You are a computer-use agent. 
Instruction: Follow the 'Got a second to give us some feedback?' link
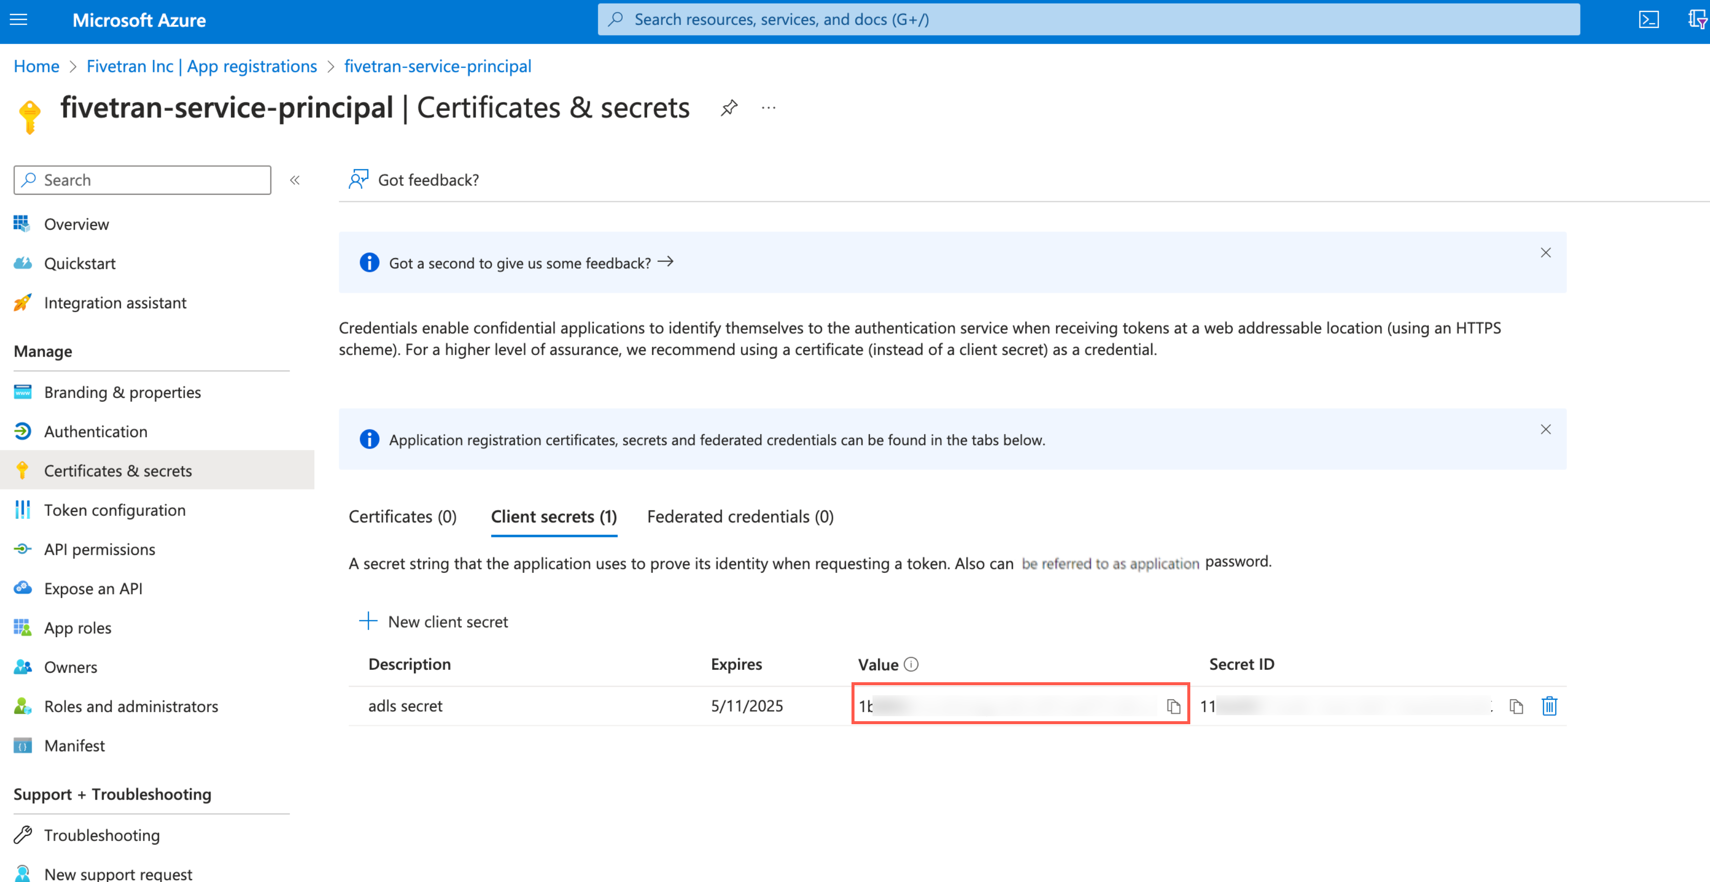(531, 263)
